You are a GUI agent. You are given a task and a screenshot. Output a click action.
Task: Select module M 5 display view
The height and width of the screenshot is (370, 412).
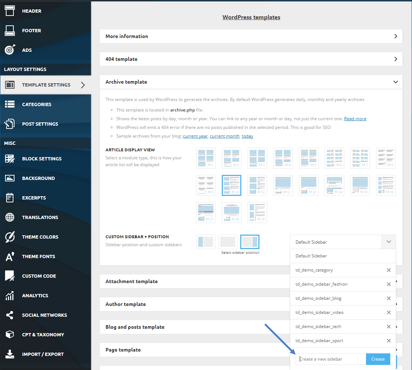(309, 158)
